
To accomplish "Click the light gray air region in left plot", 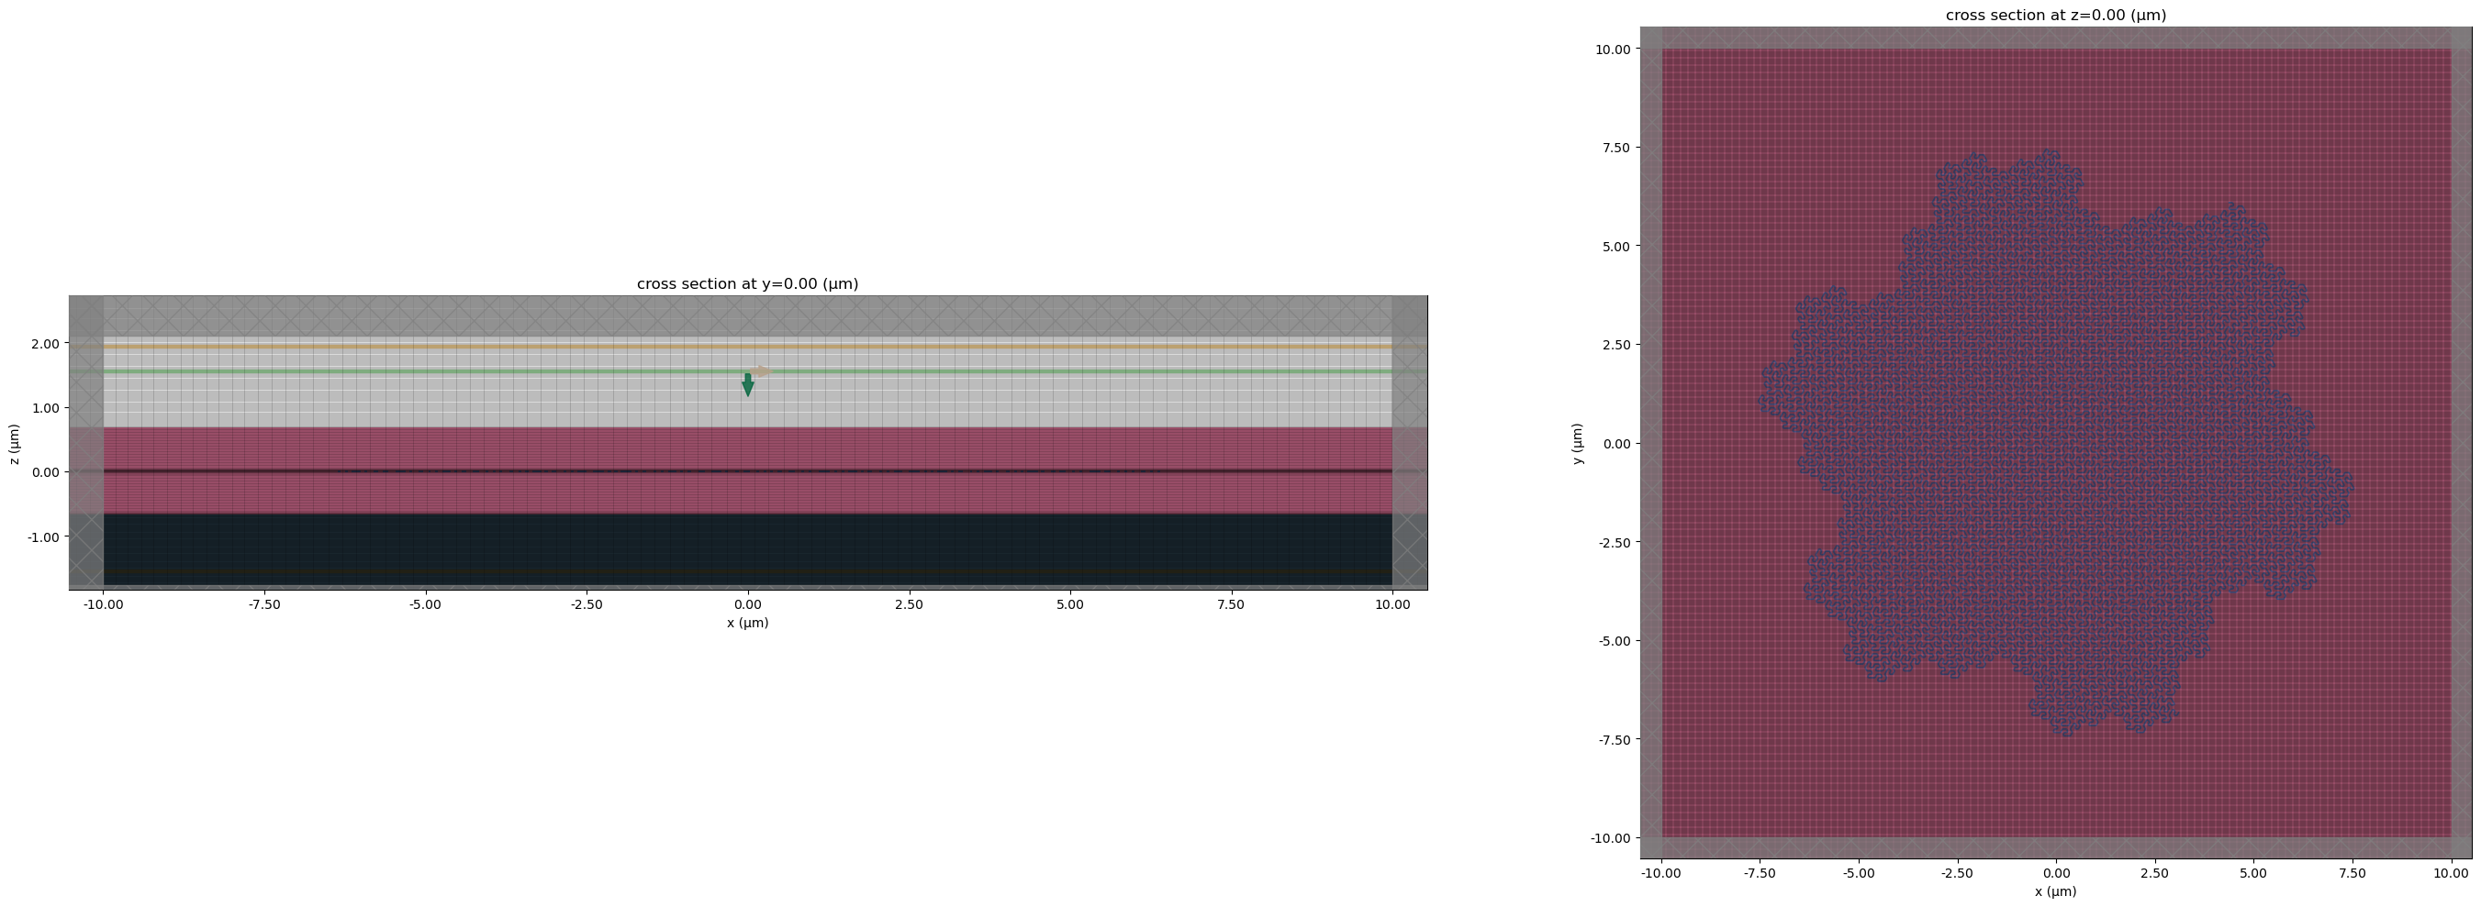I will click(x=482, y=401).
